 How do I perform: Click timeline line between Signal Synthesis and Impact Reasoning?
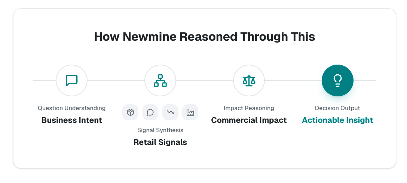click(205, 80)
